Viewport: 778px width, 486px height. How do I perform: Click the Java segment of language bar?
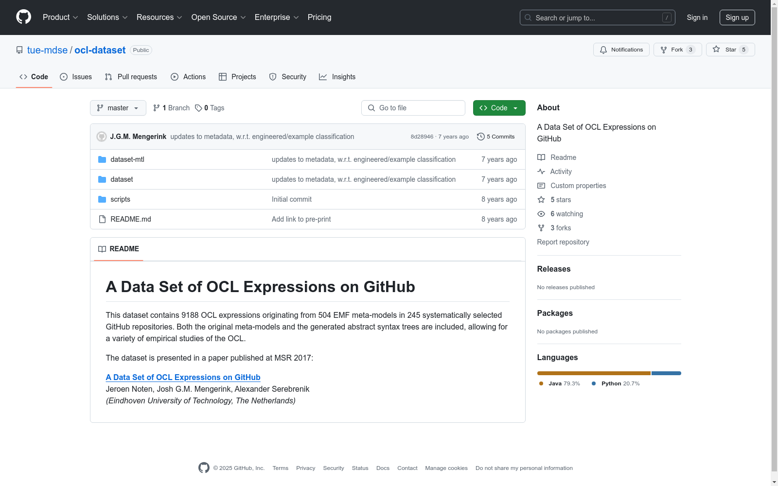point(594,373)
